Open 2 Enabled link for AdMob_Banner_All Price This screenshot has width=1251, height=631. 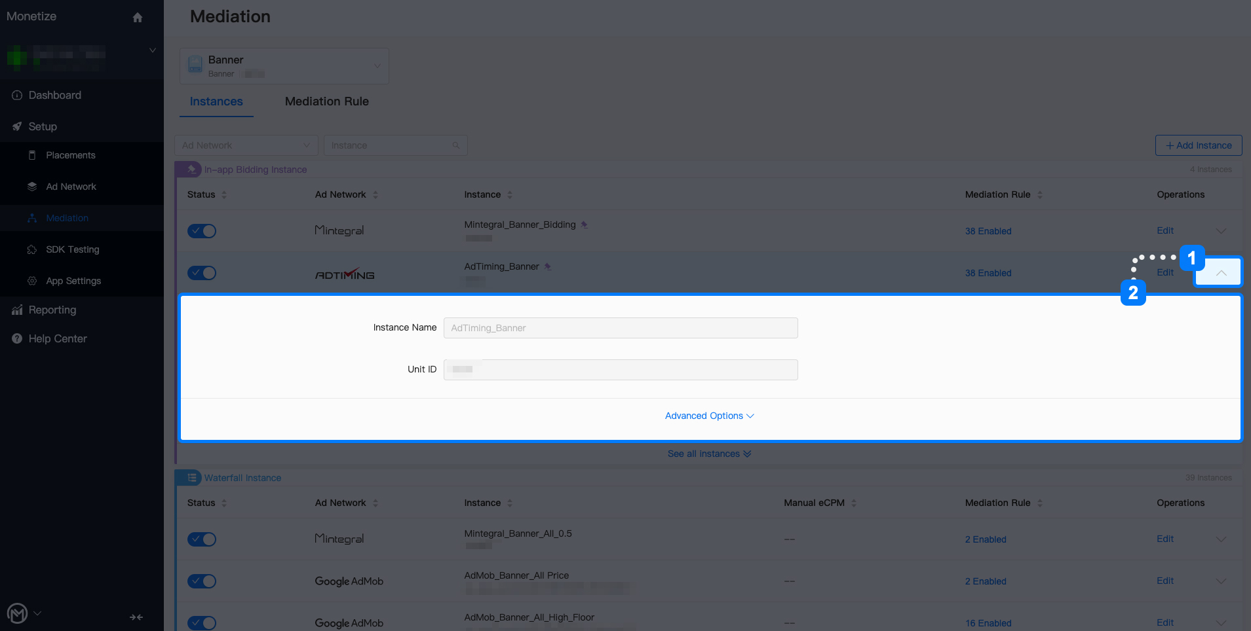[986, 581]
